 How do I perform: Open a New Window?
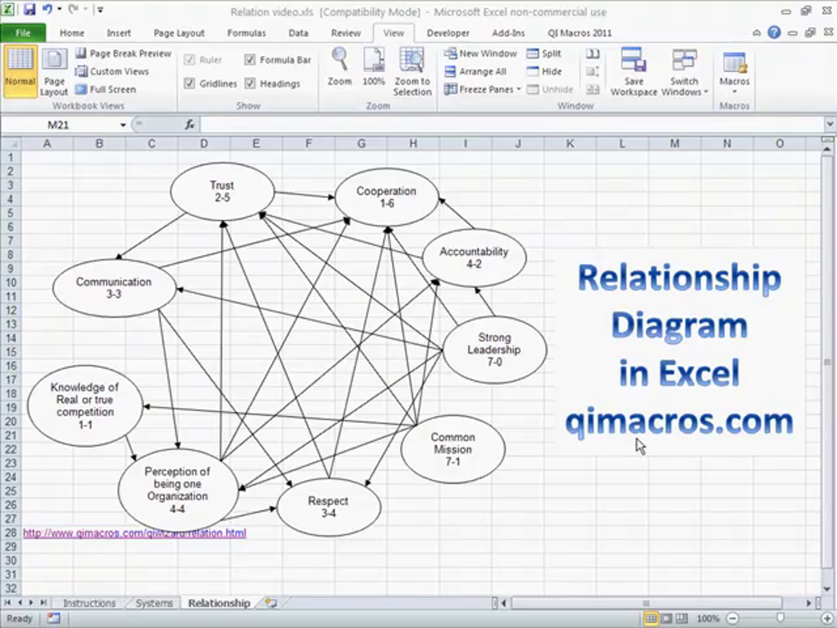[481, 53]
